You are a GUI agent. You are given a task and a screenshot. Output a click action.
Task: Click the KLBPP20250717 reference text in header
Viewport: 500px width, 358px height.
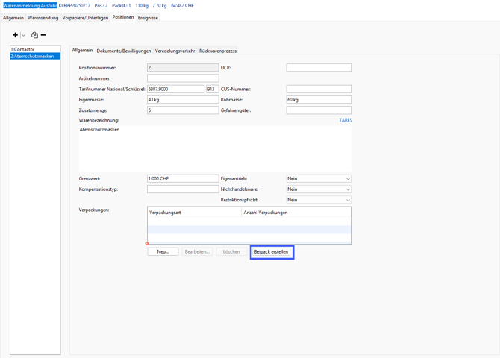point(75,6)
